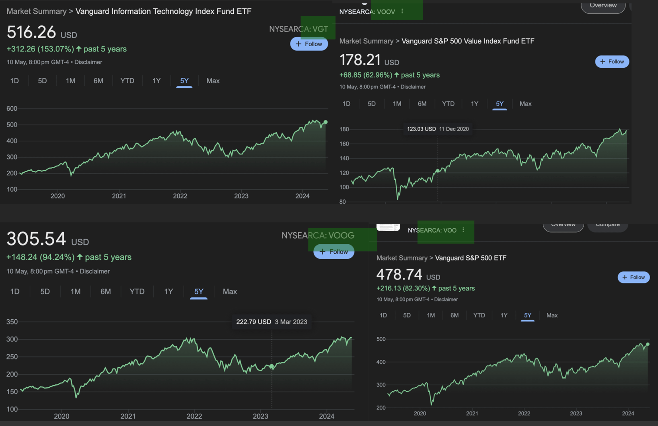Click the plus icon on VOOG's Follow button
658x426 pixels.
[x=323, y=251]
